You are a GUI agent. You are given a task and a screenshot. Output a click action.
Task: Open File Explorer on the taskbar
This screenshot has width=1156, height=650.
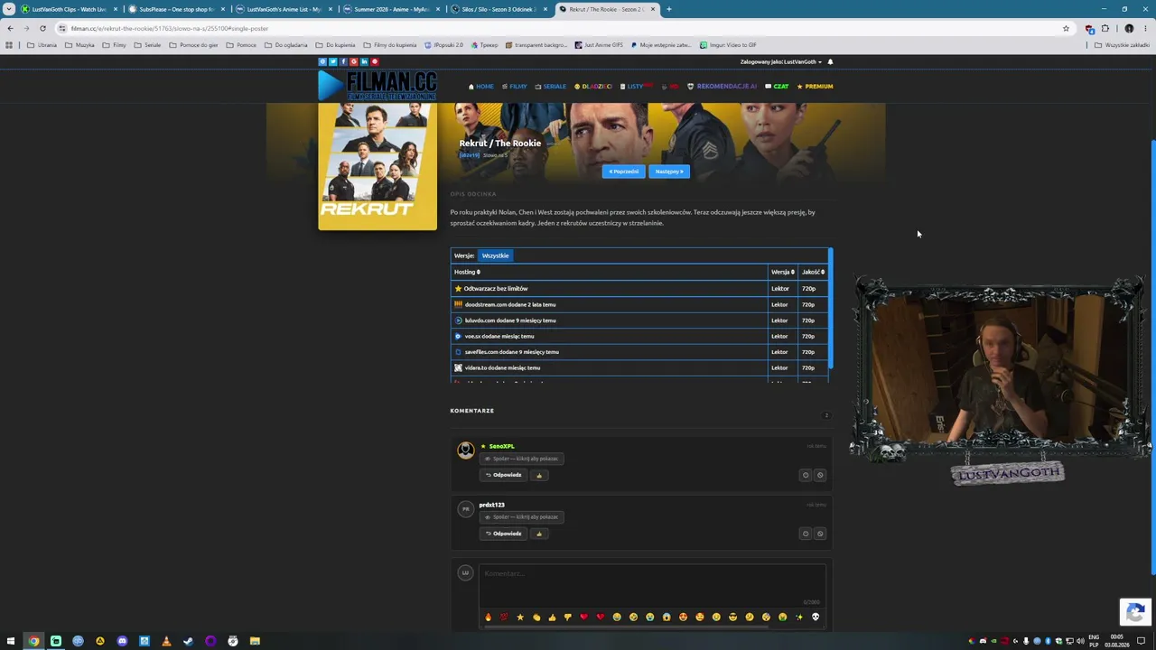pyautogui.click(x=255, y=641)
